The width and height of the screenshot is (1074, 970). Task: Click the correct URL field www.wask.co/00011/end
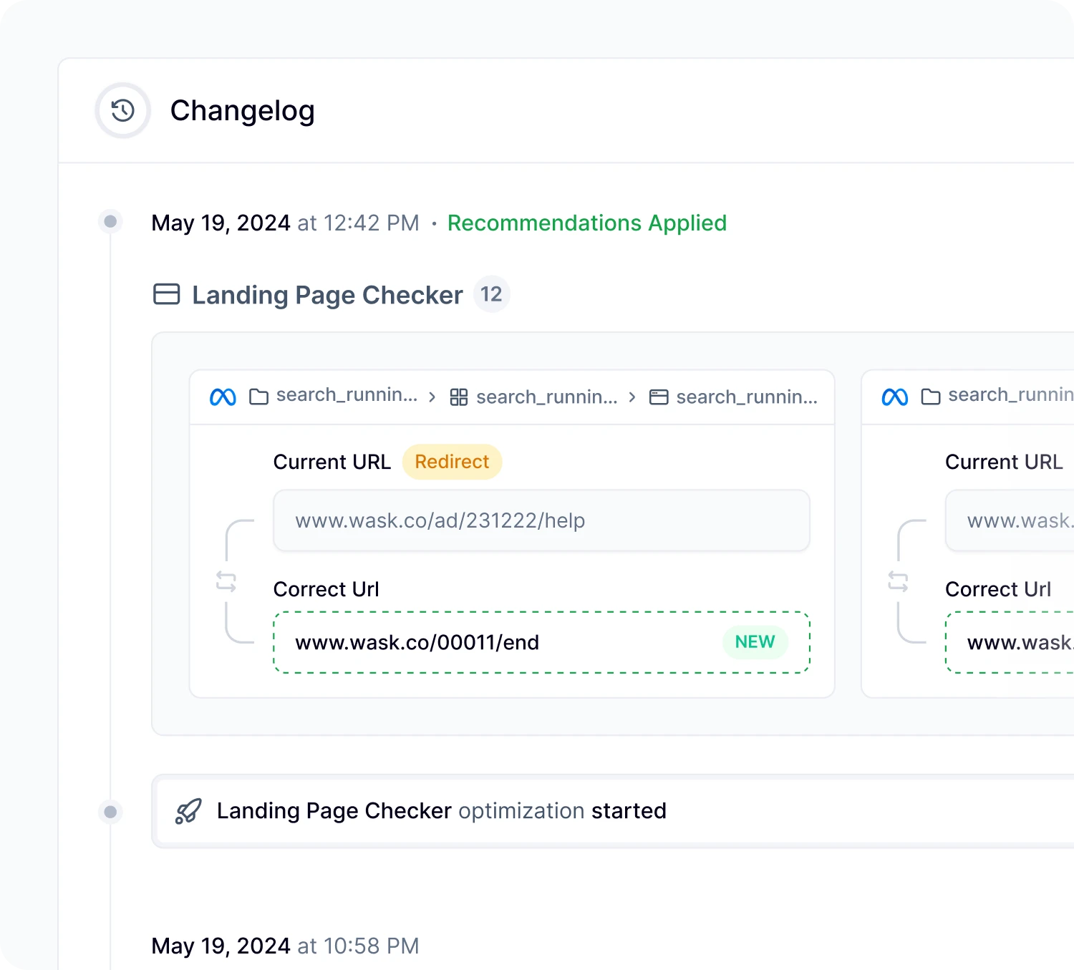pyautogui.click(x=501, y=642)
